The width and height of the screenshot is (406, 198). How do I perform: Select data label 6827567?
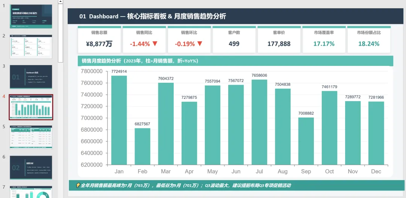[142, 124]
